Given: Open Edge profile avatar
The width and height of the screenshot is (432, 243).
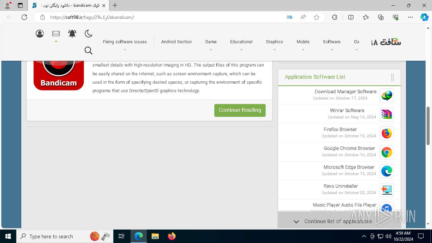Looking at the screenshot, I should point(7,5).
